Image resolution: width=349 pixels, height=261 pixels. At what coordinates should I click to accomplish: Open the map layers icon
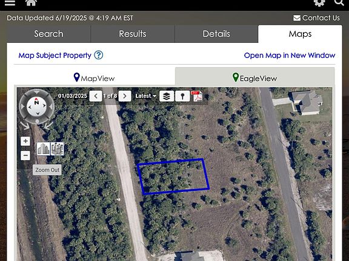[167, 96]
